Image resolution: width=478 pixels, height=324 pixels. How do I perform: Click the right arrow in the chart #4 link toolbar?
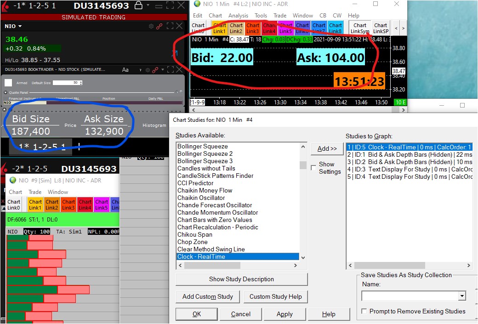point(404,28)
